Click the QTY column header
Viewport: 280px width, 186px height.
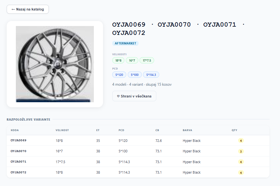pyautogui.click(x=234, y=130)
